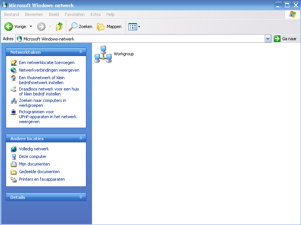The width and height of the screenshot is (301, 225).
Task: Maximize the Microsoft Windows-netwerk window
Action: click(287, 5)
